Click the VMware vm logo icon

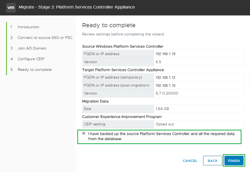[x=11, y=7]
